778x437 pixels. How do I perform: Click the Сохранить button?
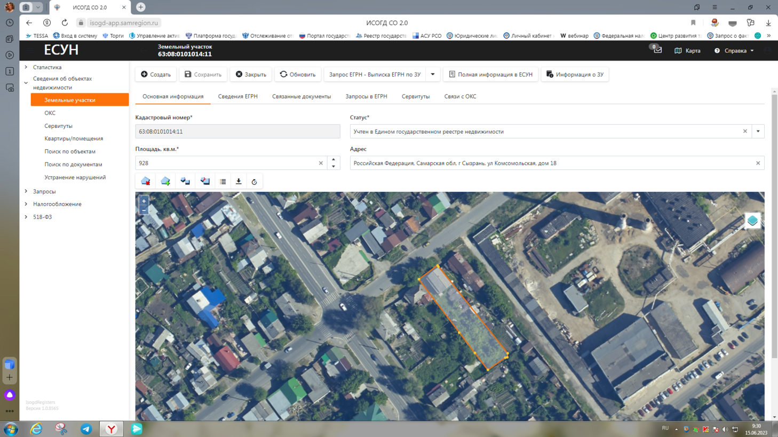coord(203,75)
